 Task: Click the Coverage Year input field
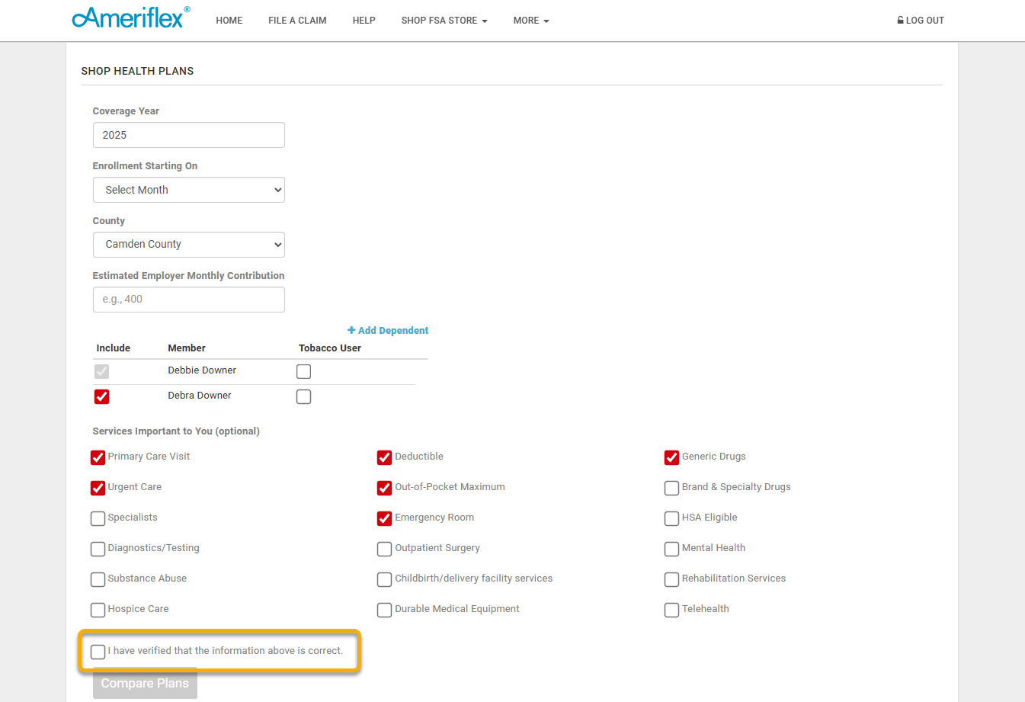pyautogui.click(x=188, y=135)
